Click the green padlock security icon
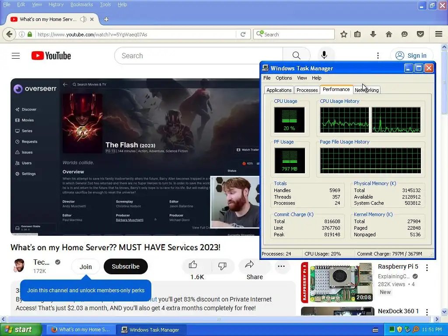The width and height of the screenshot is (448, 336). (x=30, y=34)
